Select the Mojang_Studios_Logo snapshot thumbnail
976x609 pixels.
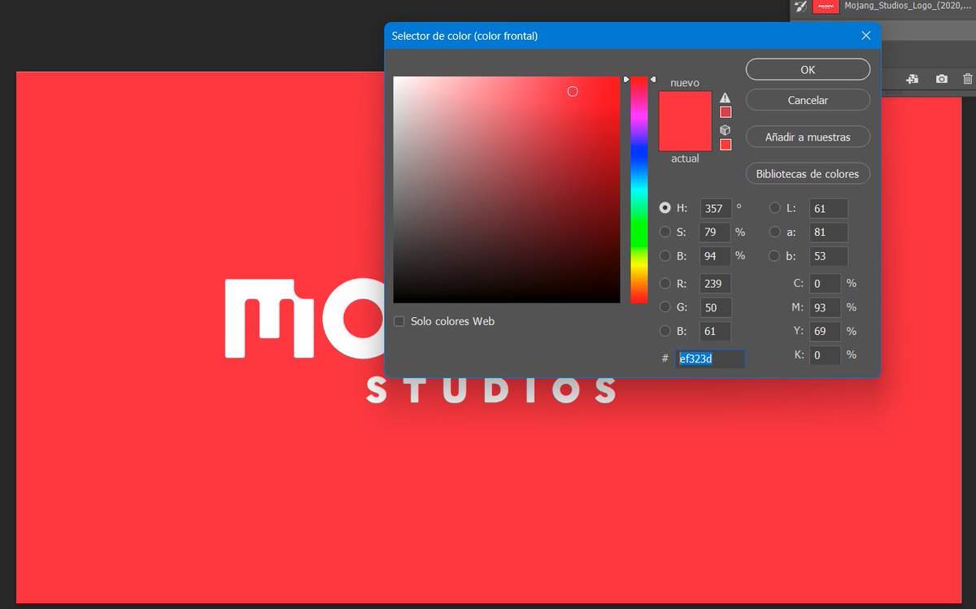coord(826,7)
